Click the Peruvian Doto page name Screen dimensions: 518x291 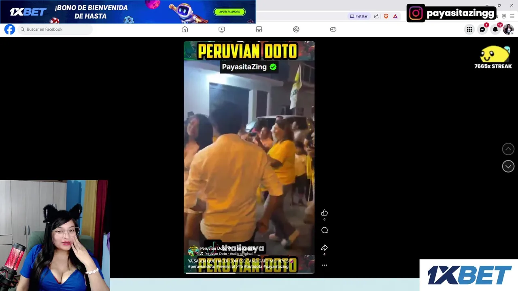click(x=213, y=249)
